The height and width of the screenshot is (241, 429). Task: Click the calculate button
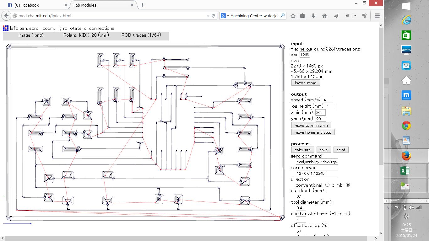(x=302, y=150)
